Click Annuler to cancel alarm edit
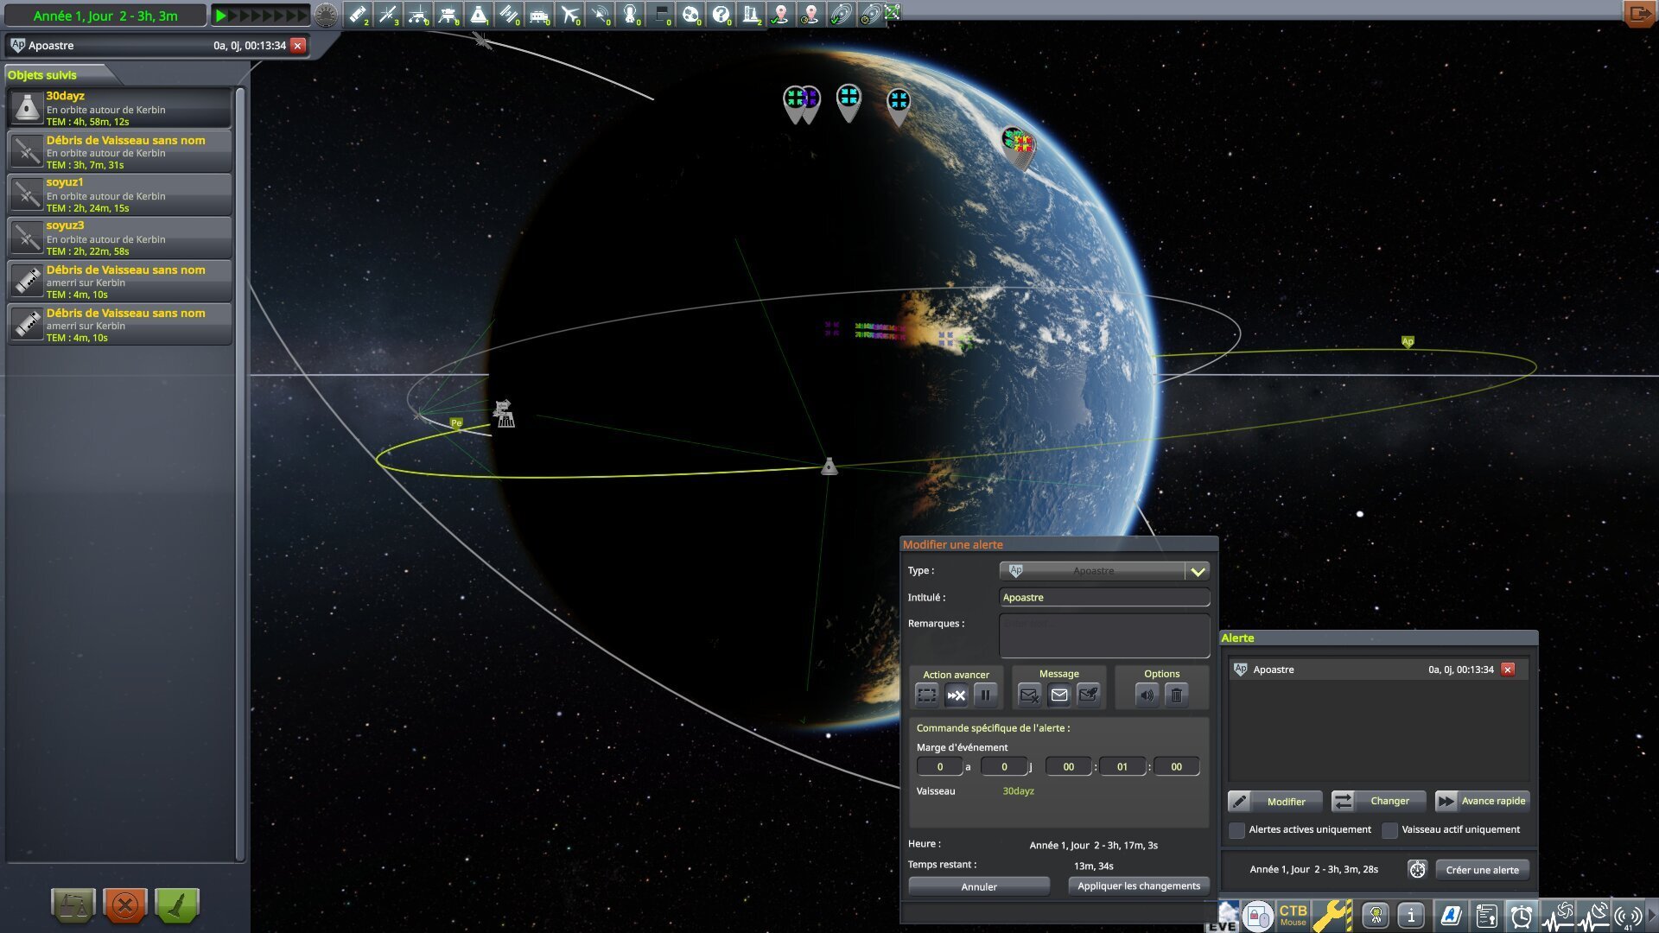 click(x=979, y=886)
